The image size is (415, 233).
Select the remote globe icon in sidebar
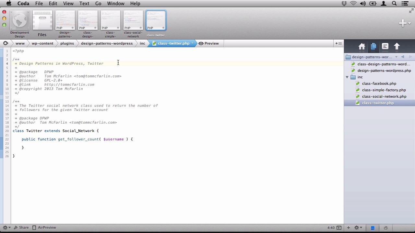click(x=385, y=228)
